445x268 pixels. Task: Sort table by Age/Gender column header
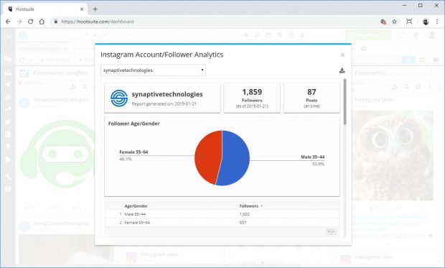point(136,206)
